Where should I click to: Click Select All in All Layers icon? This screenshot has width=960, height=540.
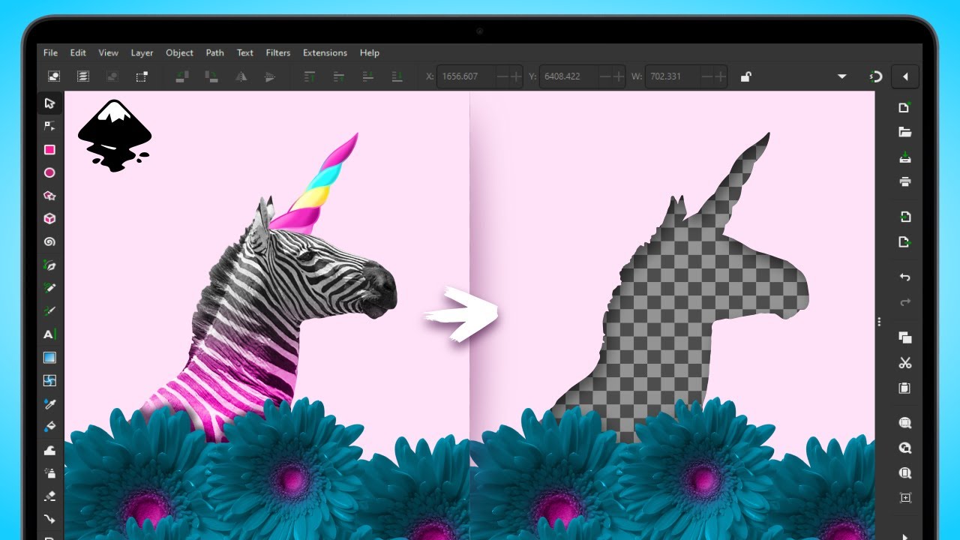pyautogui.click(x=83, y=76)
